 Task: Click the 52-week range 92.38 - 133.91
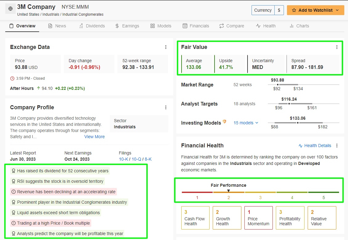138,67
